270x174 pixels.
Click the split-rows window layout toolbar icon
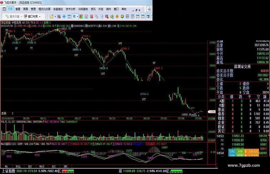(x=127, y=16)
